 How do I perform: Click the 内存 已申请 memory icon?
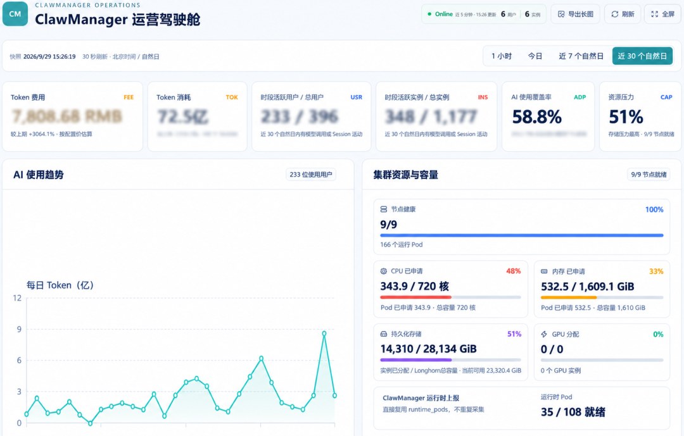pyautogui.click(x=544, y=271)
